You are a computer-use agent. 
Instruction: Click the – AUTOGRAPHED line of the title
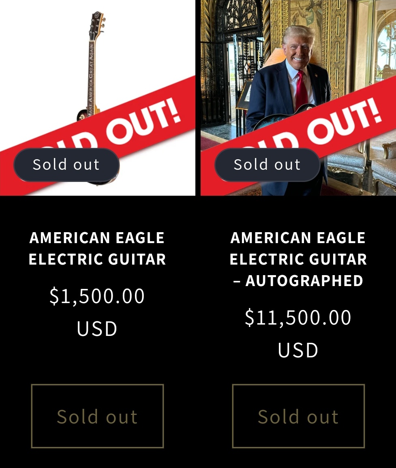[298, 280]
